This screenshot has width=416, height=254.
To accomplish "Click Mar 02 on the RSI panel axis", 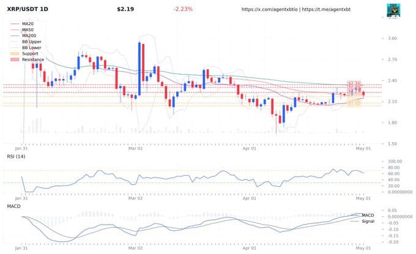I will (135, 198).
